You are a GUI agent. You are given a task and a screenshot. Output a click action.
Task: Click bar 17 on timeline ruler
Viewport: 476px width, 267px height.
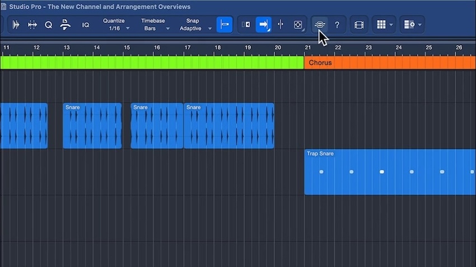pos(187,48)
